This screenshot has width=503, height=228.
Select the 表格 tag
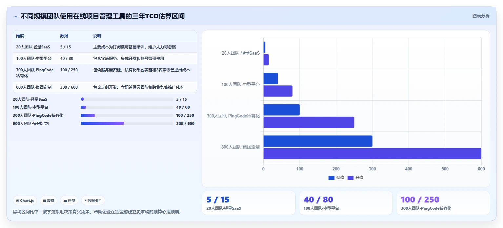tap(49, 201)
